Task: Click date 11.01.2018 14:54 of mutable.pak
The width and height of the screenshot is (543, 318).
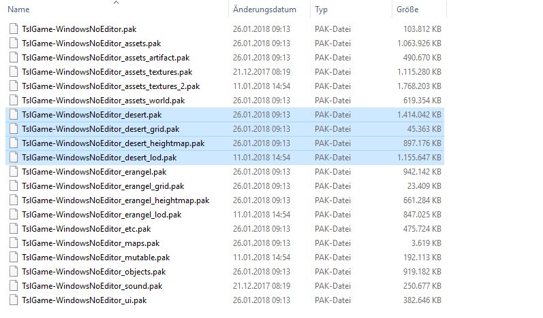Action: pos(262,258)
